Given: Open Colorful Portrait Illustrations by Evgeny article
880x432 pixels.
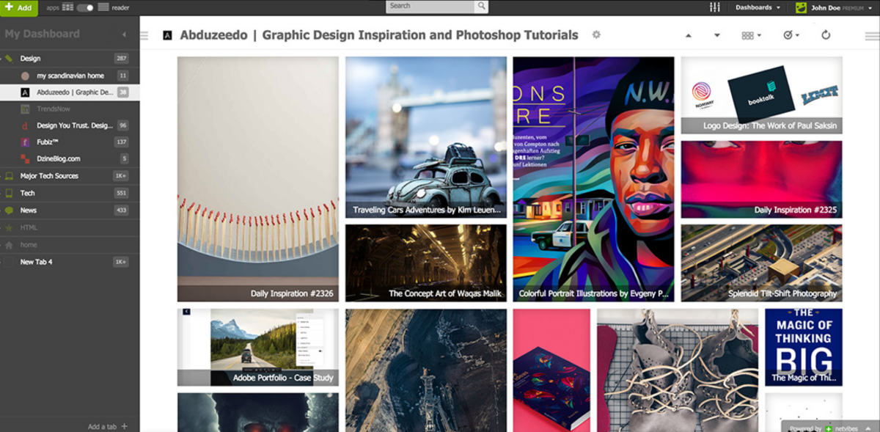Looking at the screenshot, I should (594, 179).
